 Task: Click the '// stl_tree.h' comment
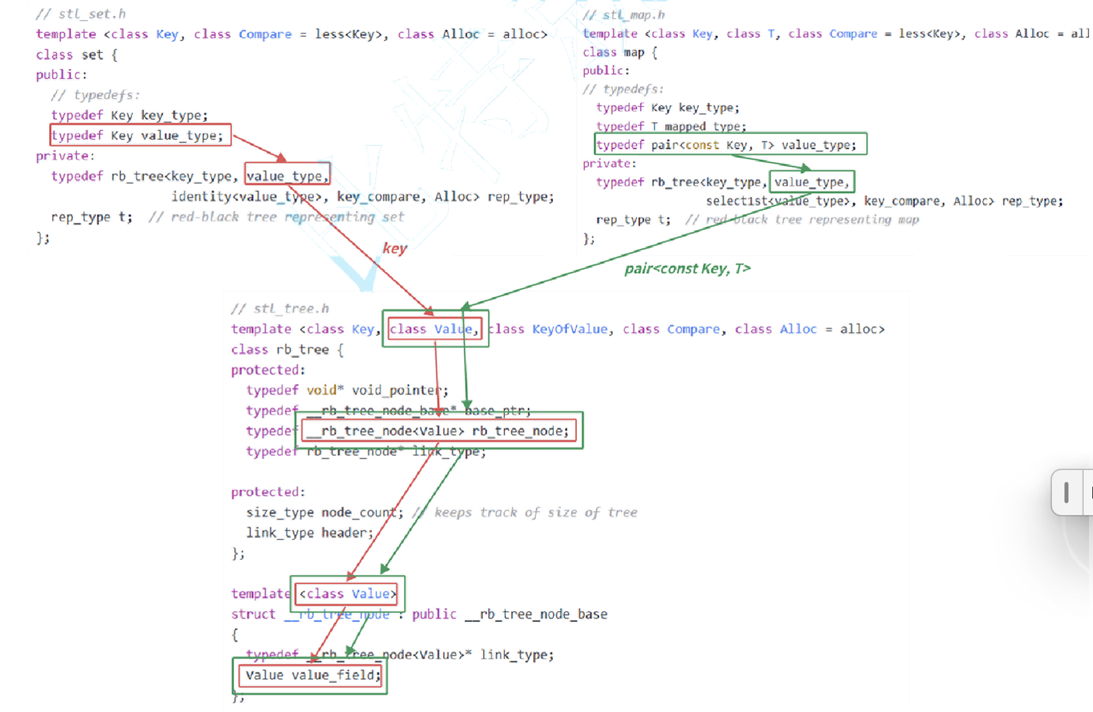pos(280,308)
